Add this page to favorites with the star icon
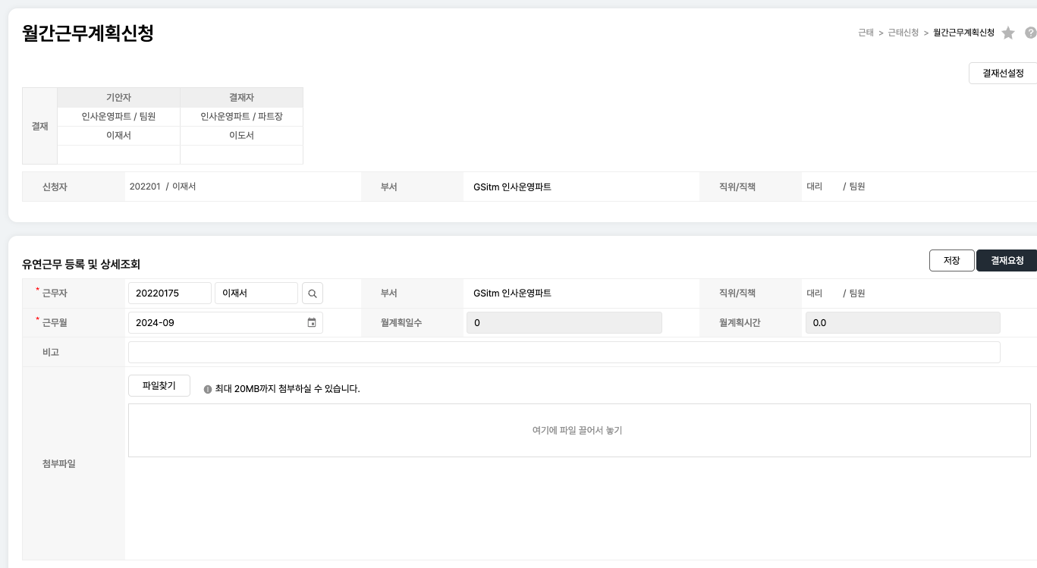Image resolution: width=1037 pixels, height=568 pixels. pyautogui.click(x=1007, y=33)
